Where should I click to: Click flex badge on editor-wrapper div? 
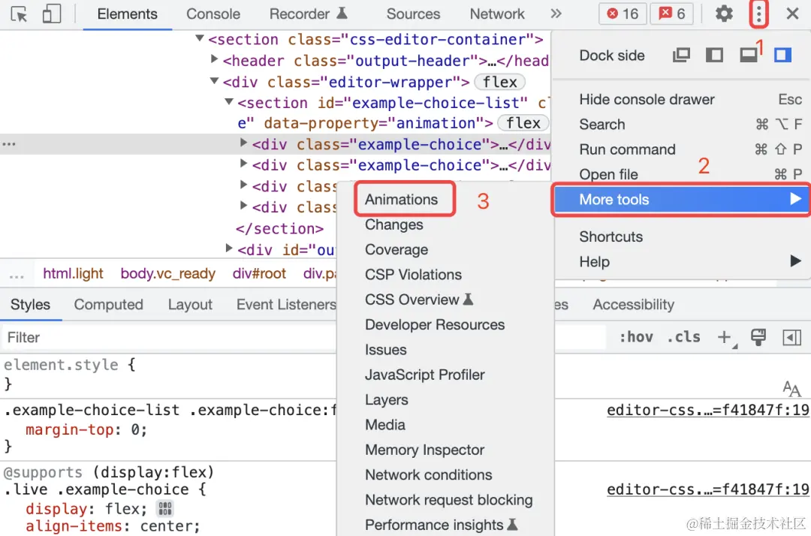(x=500, y=82)
